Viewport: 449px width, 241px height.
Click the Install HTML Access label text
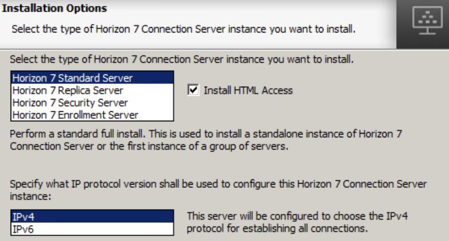(248, 90)
